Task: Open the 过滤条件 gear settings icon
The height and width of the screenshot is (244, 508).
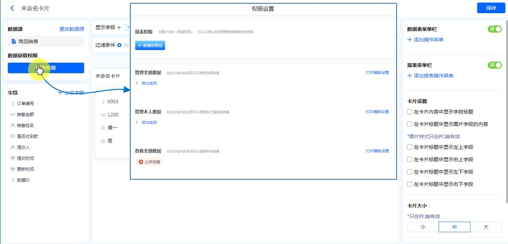Action: click(119, 45)
